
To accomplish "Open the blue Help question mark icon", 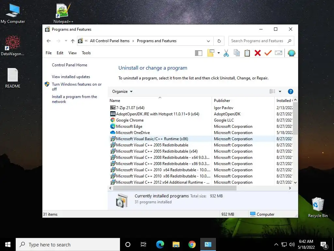I will (290, 92).
